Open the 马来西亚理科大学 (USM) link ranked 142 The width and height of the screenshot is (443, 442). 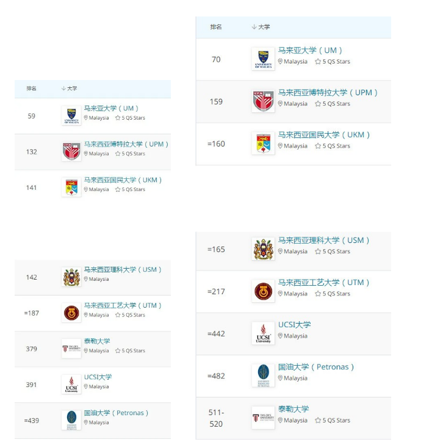click(x=123, y=269)
